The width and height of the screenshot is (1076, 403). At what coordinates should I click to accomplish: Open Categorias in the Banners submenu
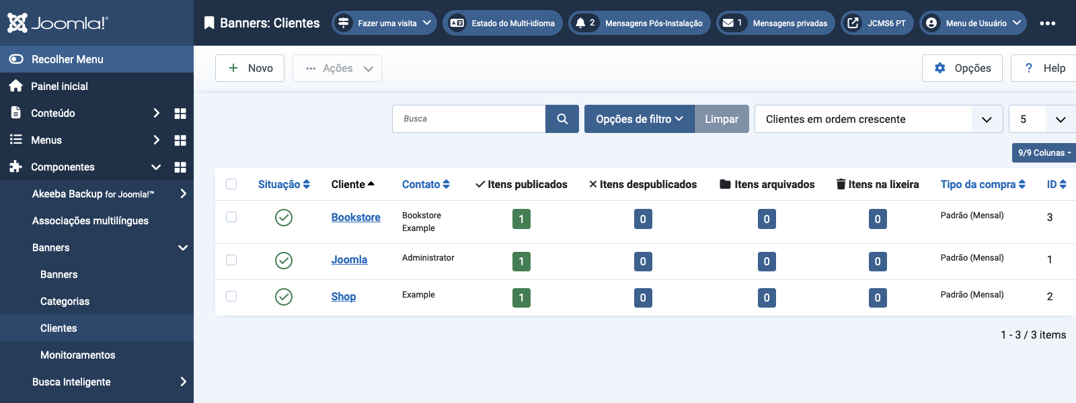click(x=65, y=302)
